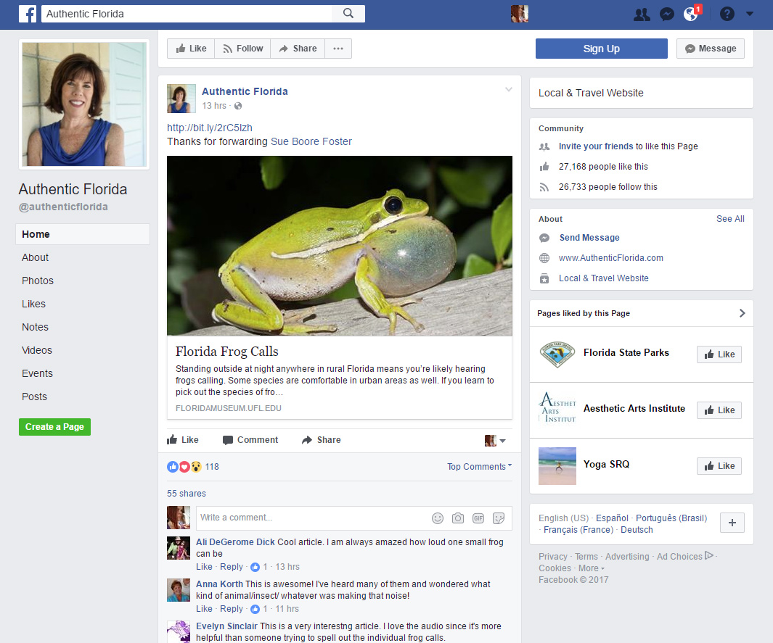Viewport: 773px width, 643px height.
Task: Like Anna Korth's comment
Action: [x=204, y=609]
